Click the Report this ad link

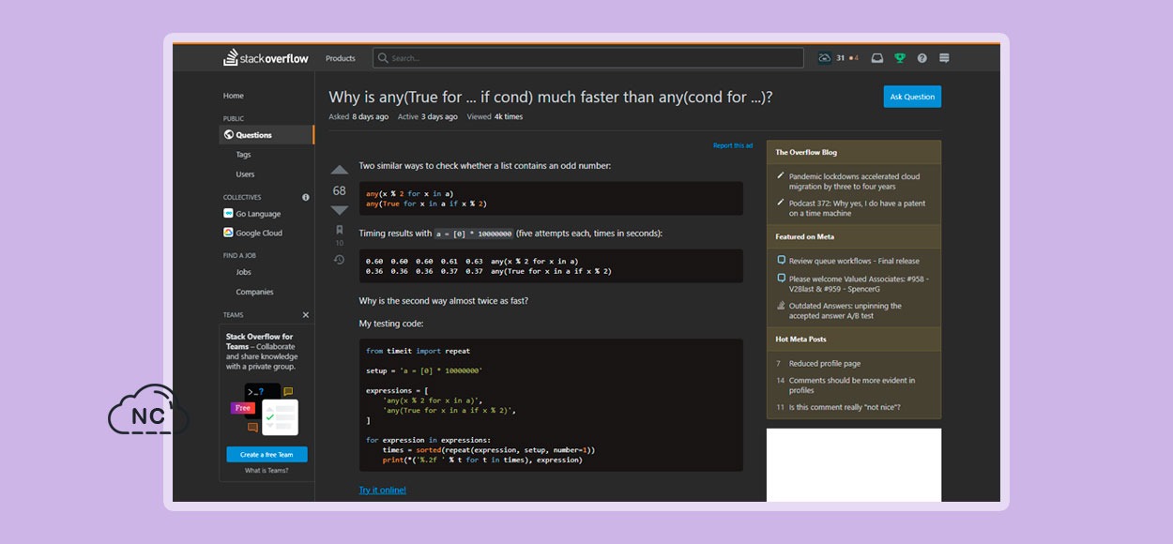tap(733, 145)
